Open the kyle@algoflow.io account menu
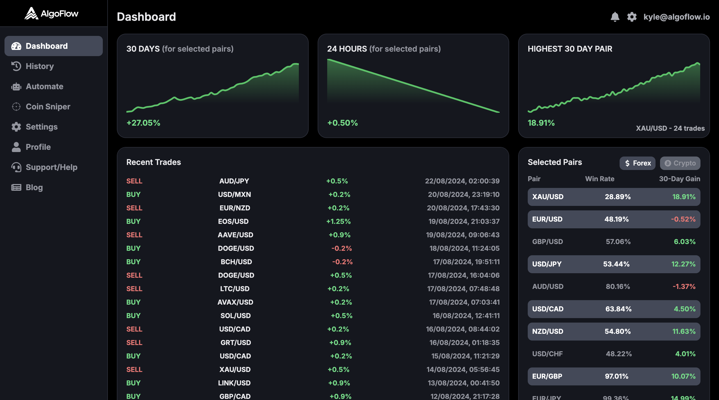Screen dimensions: 719x400 677,17
